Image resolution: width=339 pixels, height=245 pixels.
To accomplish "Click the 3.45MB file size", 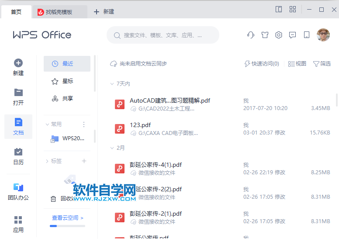I will click(x=320, y=108).
